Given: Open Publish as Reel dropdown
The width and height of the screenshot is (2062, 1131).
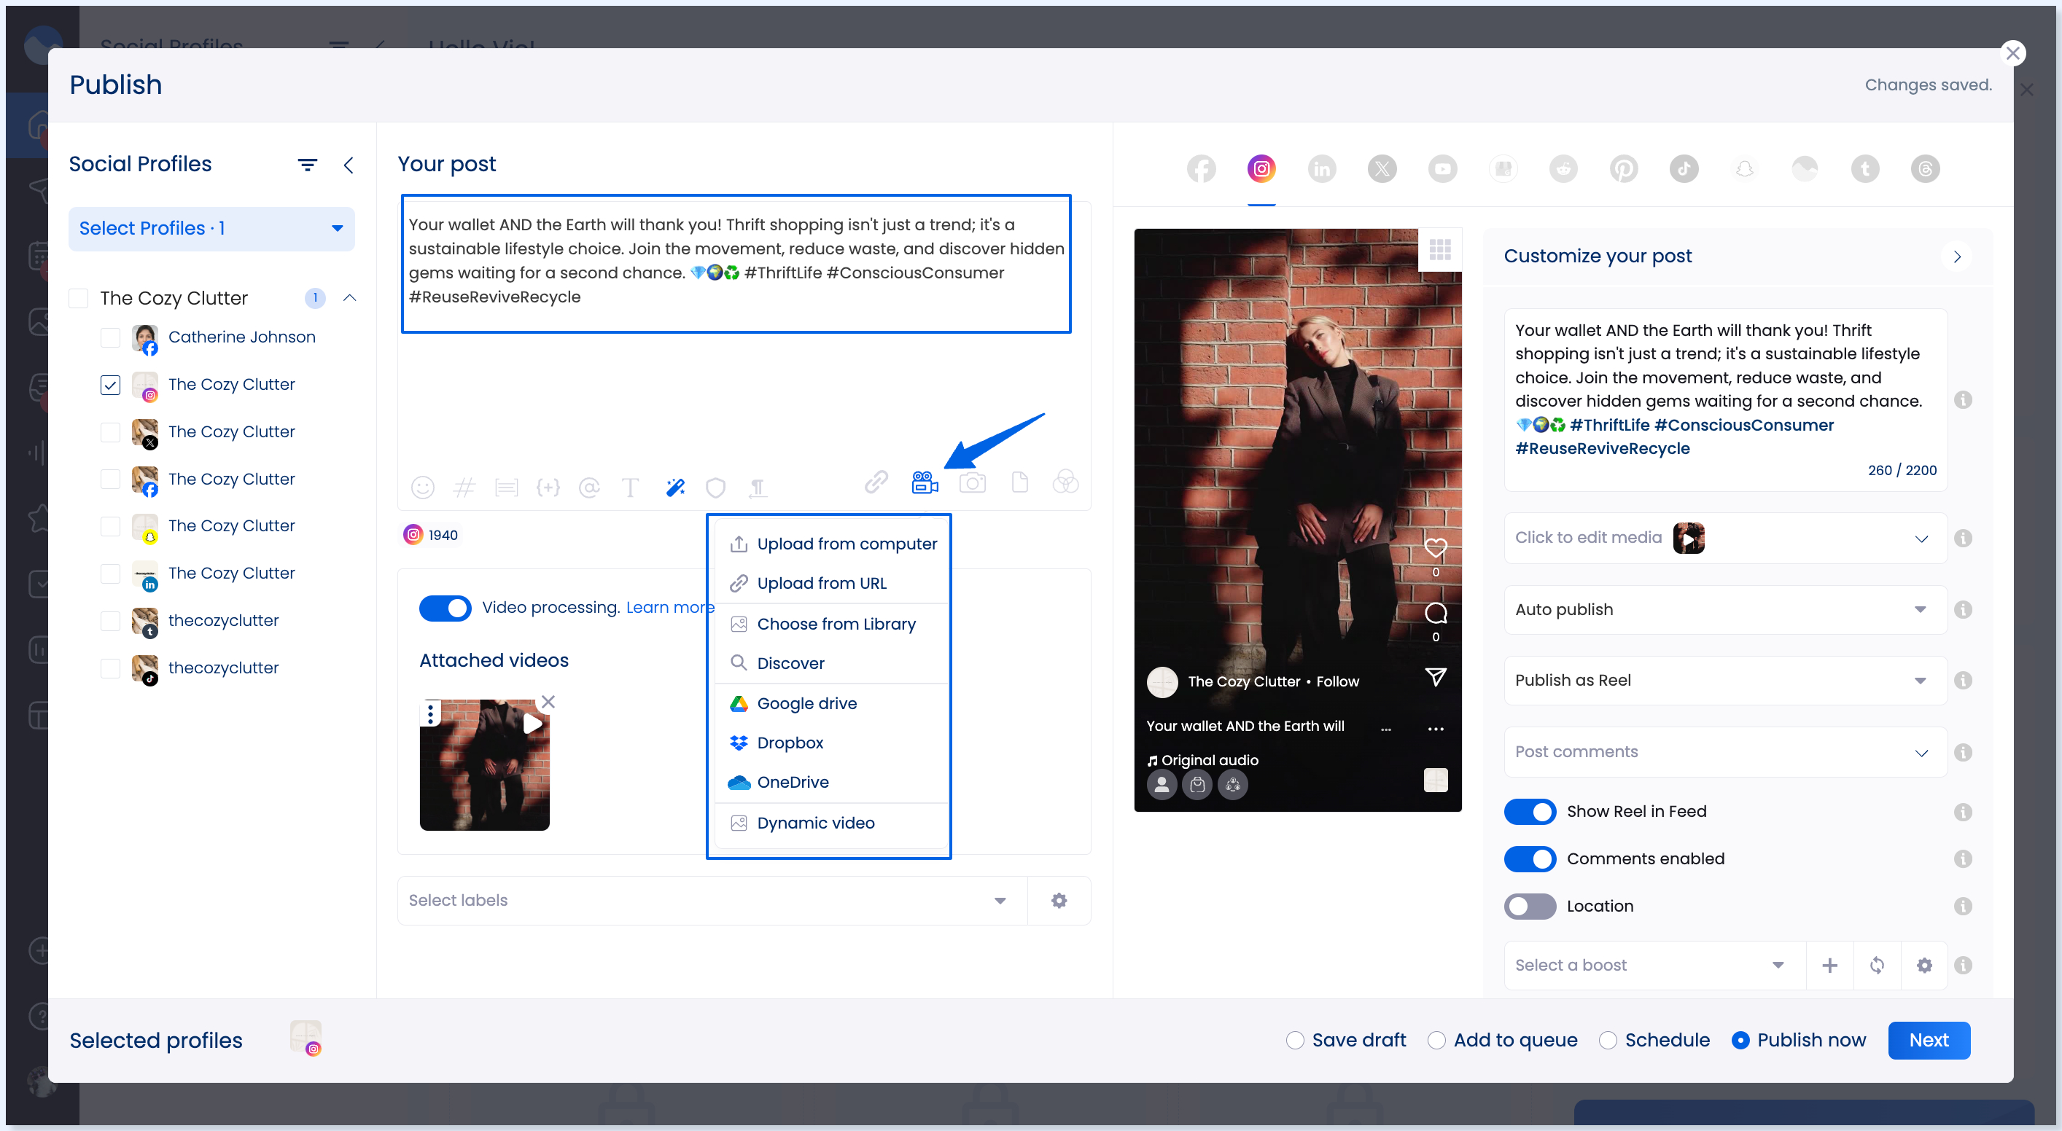Looking at the screenshot, I should tap(1725, 681).
